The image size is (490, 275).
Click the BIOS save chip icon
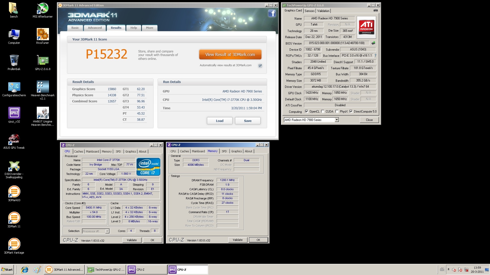click(x=373, y=43)
